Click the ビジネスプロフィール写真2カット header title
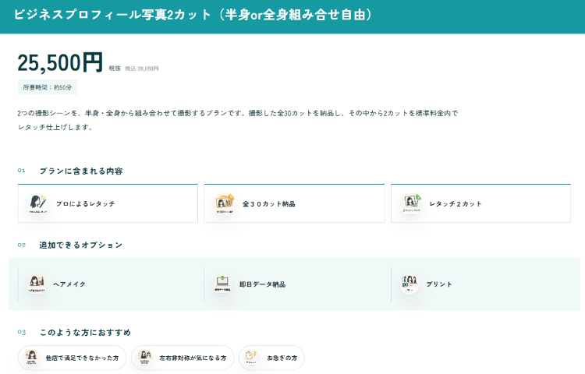This screenshot has height=374, width=585. [193, 15]
